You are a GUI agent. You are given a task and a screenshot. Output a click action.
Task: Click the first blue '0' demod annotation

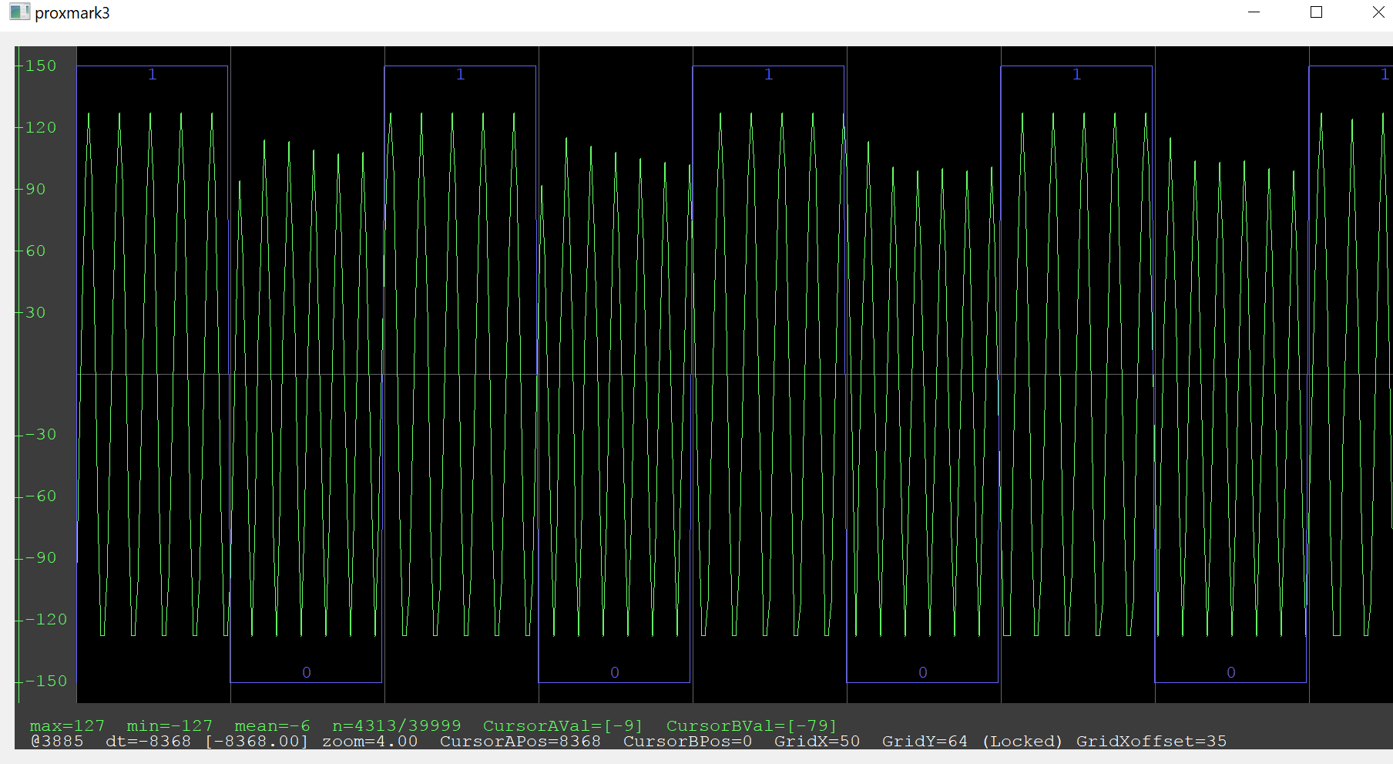coord(306,672)
